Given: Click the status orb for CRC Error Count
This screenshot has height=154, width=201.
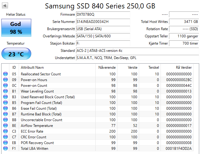Looking at the screenshot, I should [x=5, y=137].
